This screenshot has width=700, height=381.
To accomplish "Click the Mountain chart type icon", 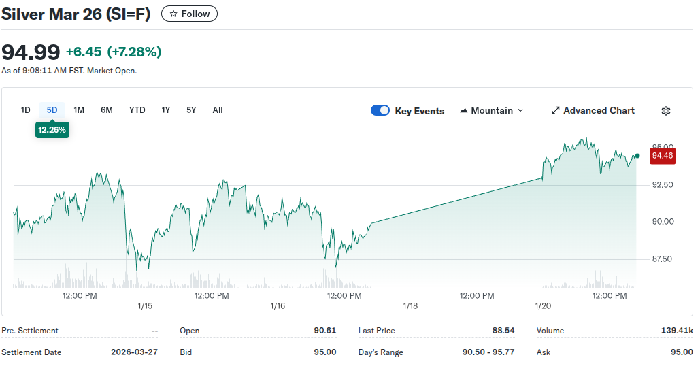I will (x=464, y=111).
